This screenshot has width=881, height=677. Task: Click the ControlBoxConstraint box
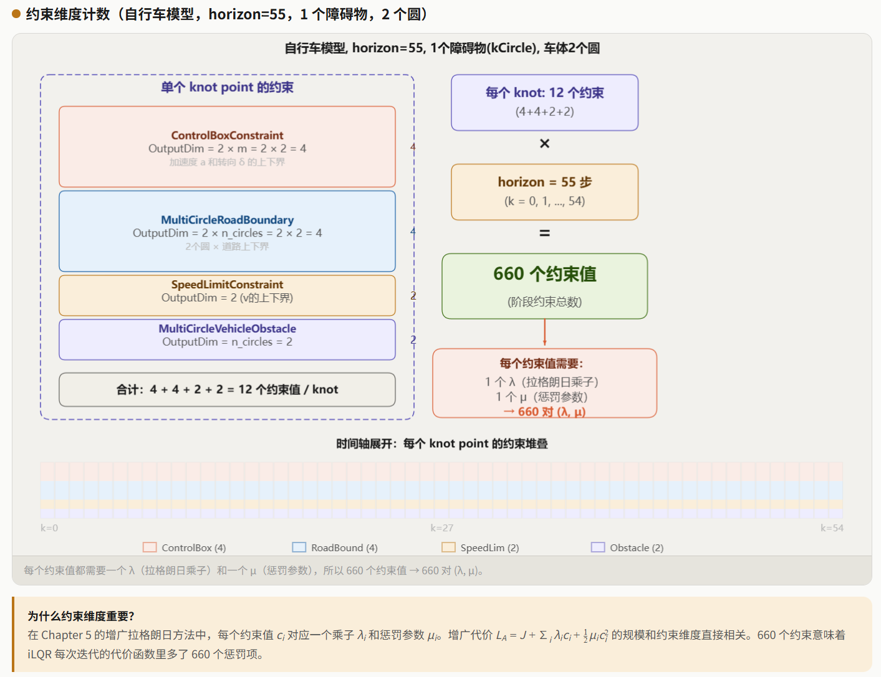point(227,147)
